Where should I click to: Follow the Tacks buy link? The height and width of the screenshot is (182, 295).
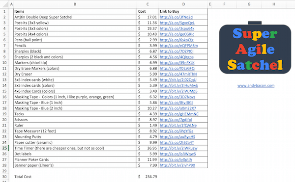tap(179, 114)
